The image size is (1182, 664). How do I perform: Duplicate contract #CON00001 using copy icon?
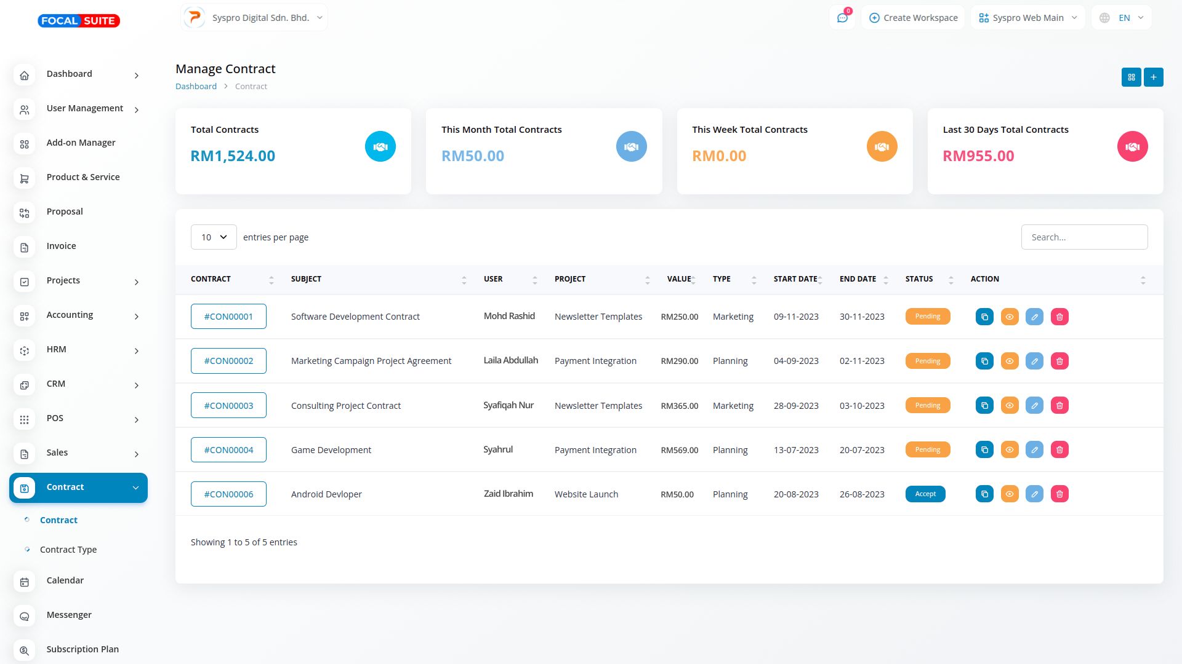pos(984,317)
